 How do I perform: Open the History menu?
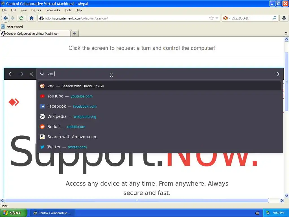[x=36, y=10]
